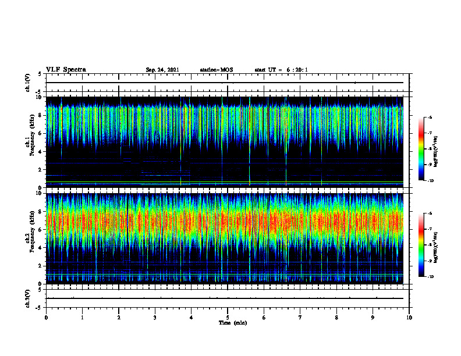Click the ch.1 spectrogram color scale bar
The height and width of the screenshot is (356, 461).
point(421,149)
